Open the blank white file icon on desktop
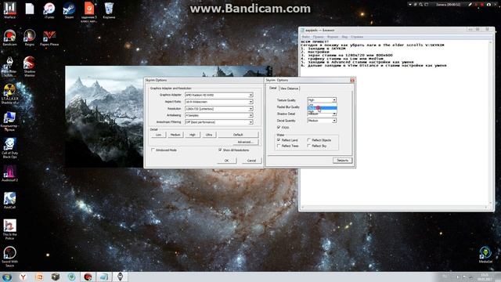Image resolution: width=501 pixels, height=282 pixels. click(30, 9)
